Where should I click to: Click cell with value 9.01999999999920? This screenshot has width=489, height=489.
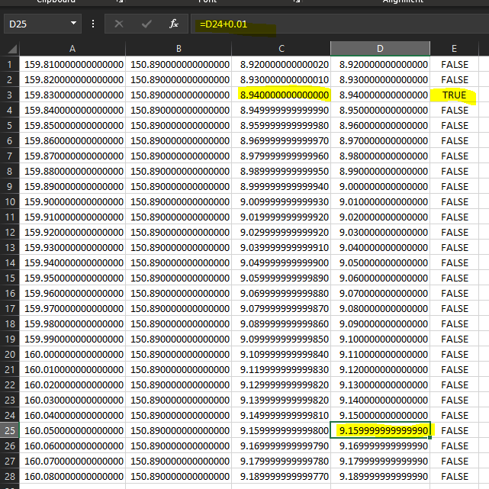[x=281, y=217]
